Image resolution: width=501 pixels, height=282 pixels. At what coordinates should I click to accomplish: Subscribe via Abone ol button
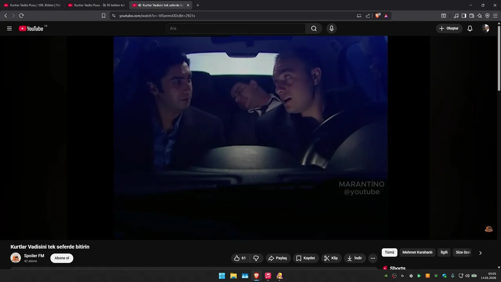coord(62,258)
